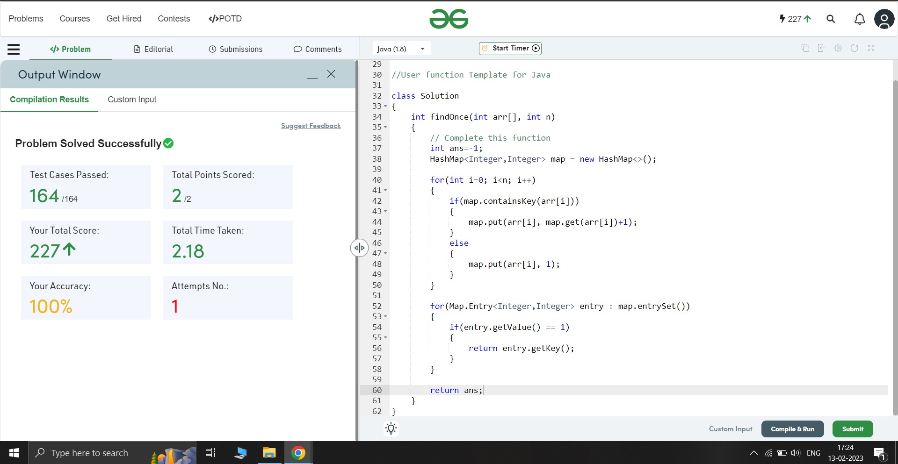Open the Comments tab
The image size is (898, 464).
pos(318,49)
